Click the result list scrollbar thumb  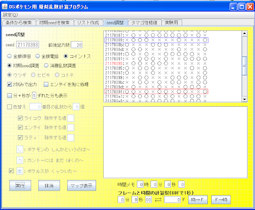click(x=245, y=66)
